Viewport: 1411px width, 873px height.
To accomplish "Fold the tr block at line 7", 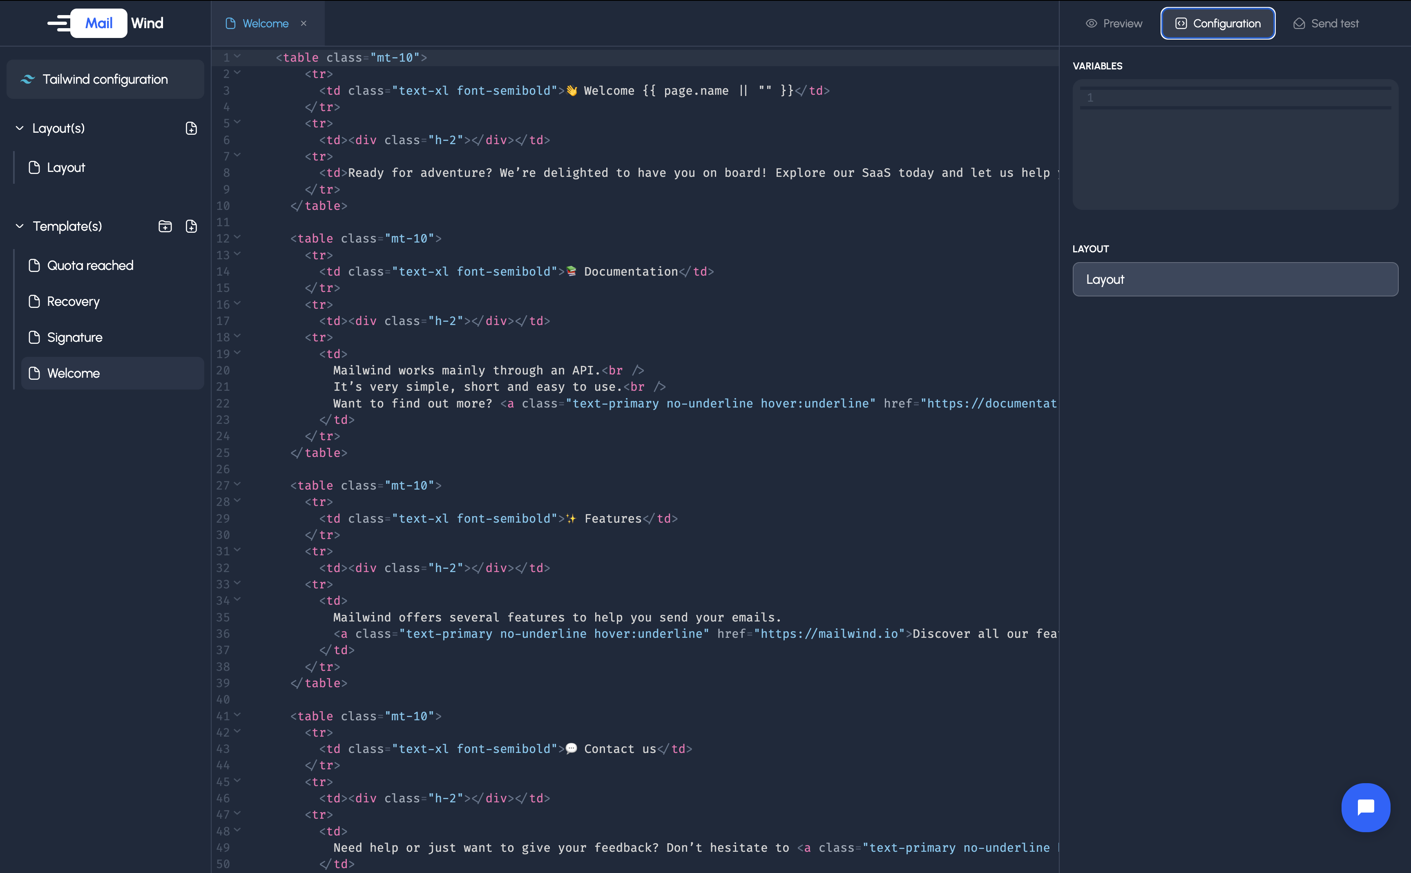I will tap(237, 155).
